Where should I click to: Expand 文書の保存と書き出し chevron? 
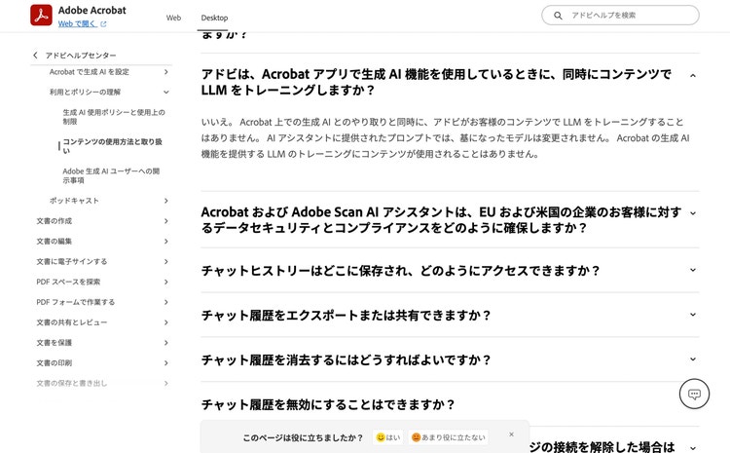tap(166, 383)
